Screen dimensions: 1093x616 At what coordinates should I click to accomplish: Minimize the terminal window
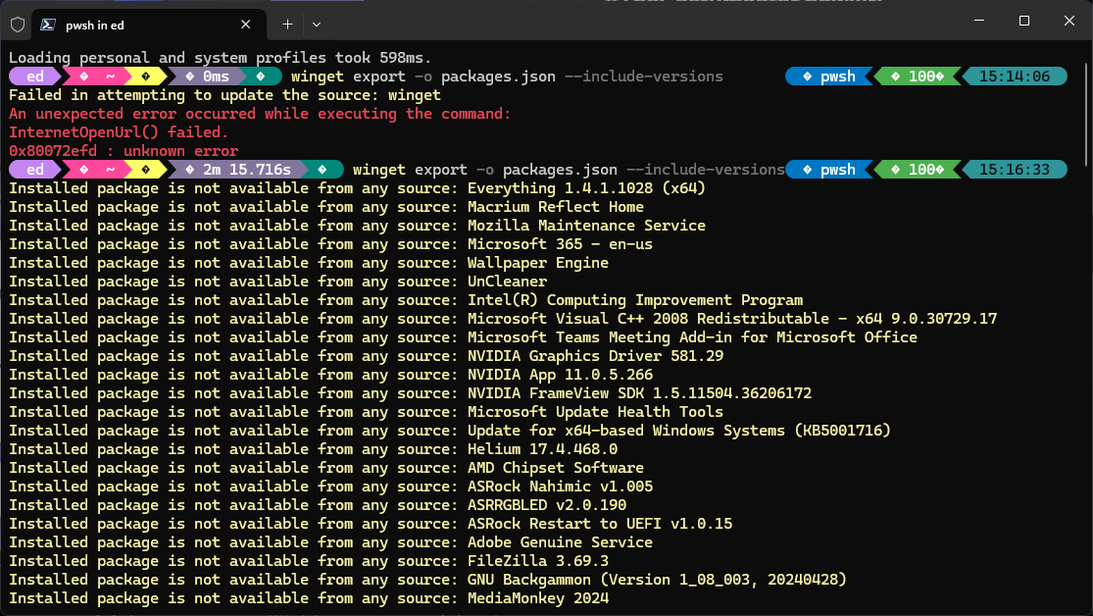point(977,21)
